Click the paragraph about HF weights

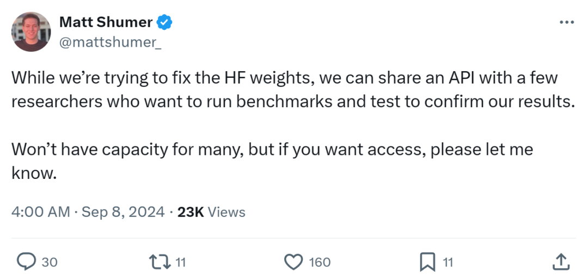(x=293, y=90)
